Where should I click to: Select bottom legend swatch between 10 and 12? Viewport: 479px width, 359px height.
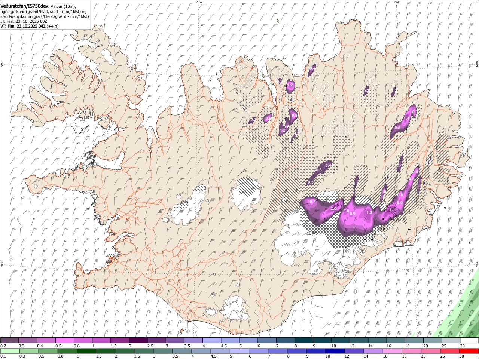click(335, 351)
